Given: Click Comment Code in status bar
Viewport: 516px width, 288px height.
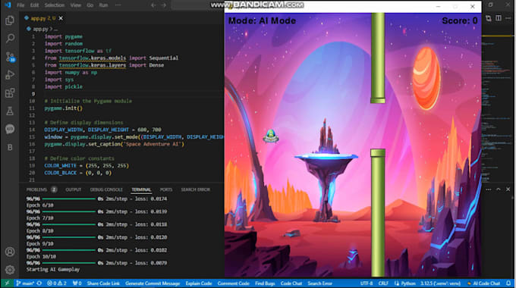Looking at the screenshot, I should pyautogui.click(x=233, y=283).
